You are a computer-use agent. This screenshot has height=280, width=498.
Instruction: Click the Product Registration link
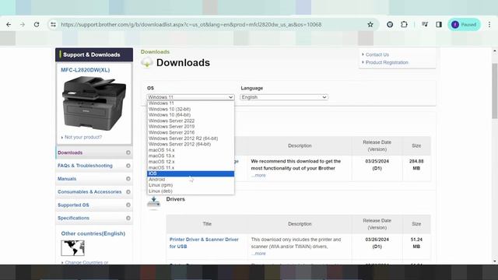387,62
